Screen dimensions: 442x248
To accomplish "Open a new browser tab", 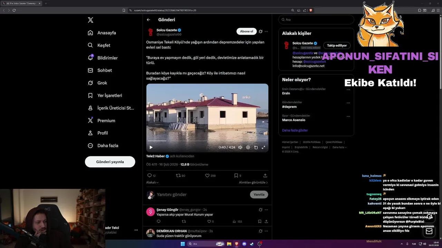I will pyautogui.click(x=46, y=3).
